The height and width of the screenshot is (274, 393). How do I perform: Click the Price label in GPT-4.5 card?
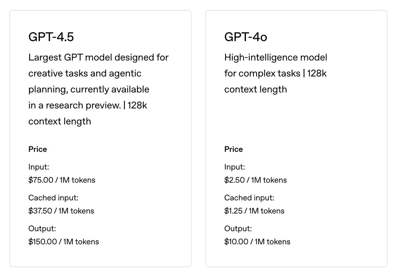(37, 149)
